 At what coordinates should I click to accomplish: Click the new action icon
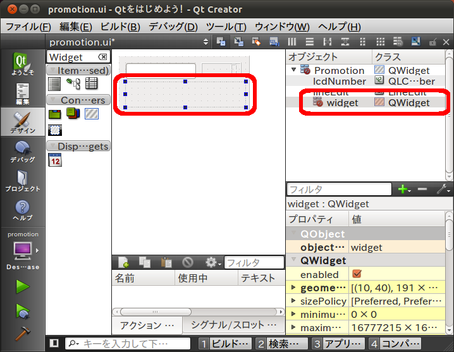tap(124, 262)
